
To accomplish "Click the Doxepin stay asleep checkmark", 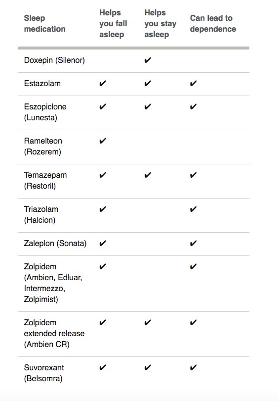I will 148,60.
